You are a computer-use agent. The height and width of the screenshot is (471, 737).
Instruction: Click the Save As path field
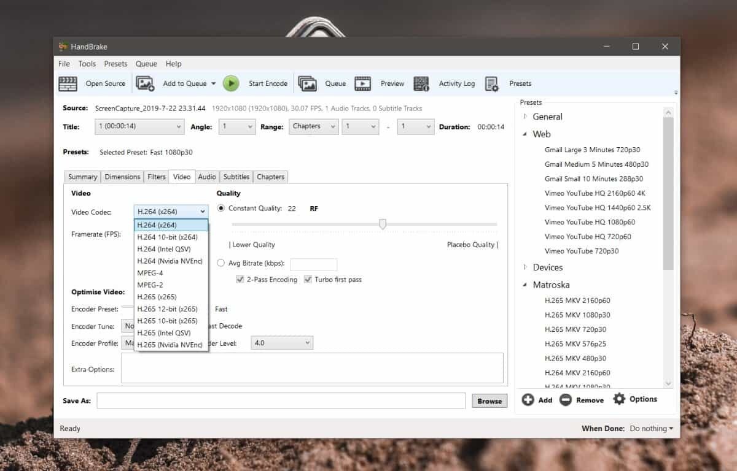tap(281, 401)
